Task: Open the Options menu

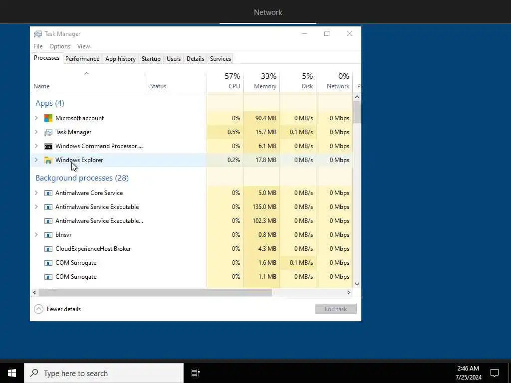Action: click(x=60, y=46)
